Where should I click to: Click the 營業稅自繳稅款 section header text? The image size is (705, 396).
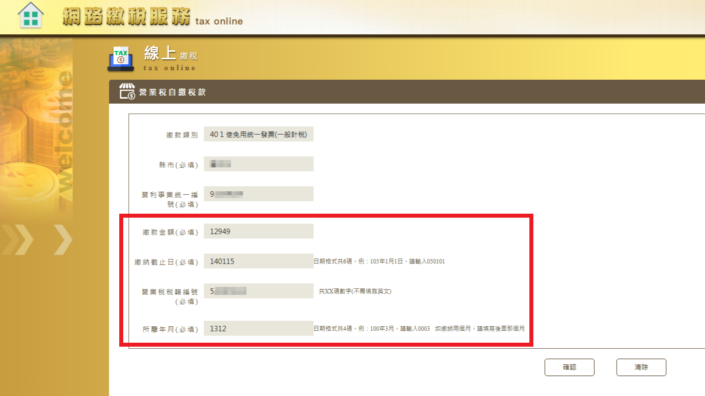173,92
